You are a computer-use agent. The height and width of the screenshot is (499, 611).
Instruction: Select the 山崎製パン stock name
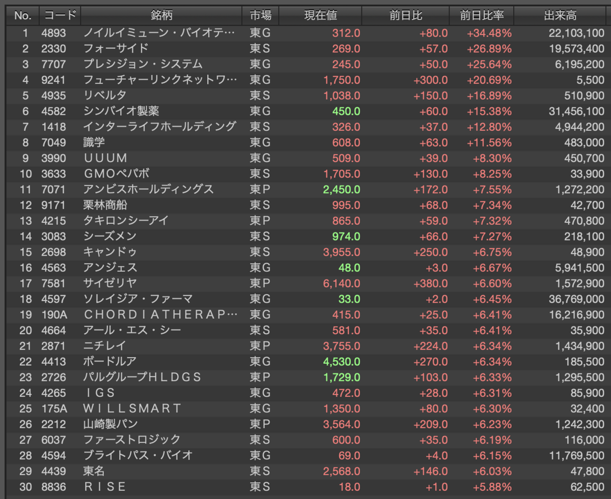click(x=111, y=424)
